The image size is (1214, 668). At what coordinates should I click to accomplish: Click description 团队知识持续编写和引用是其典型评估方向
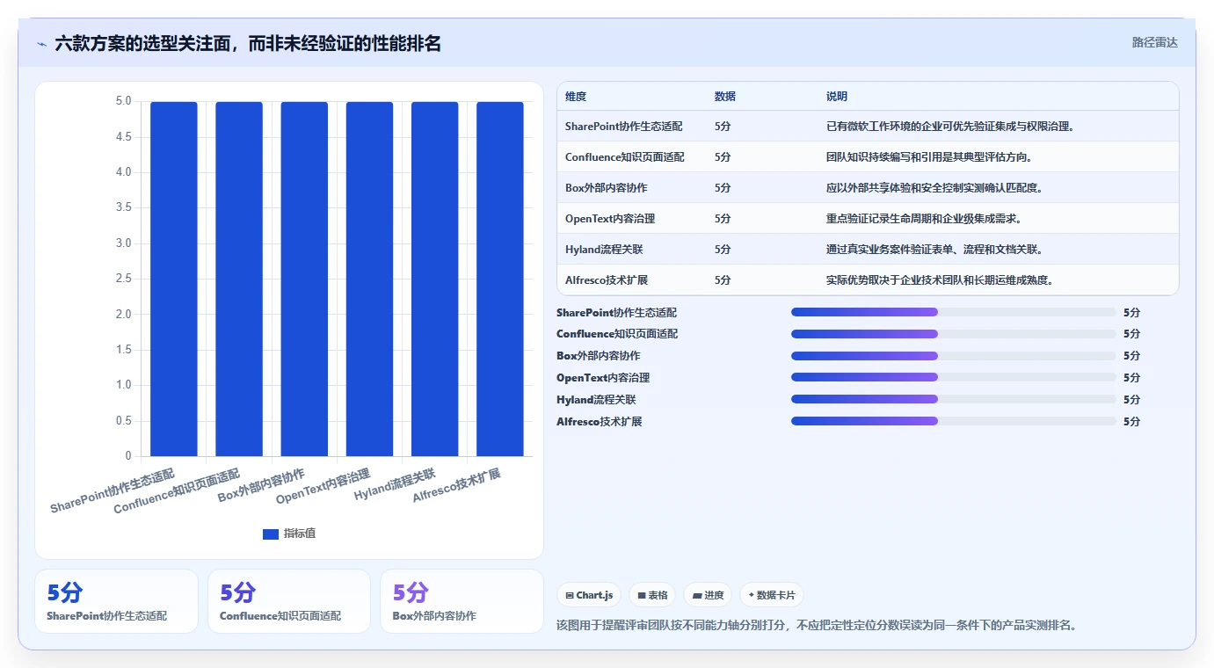[x=929, y=157]
